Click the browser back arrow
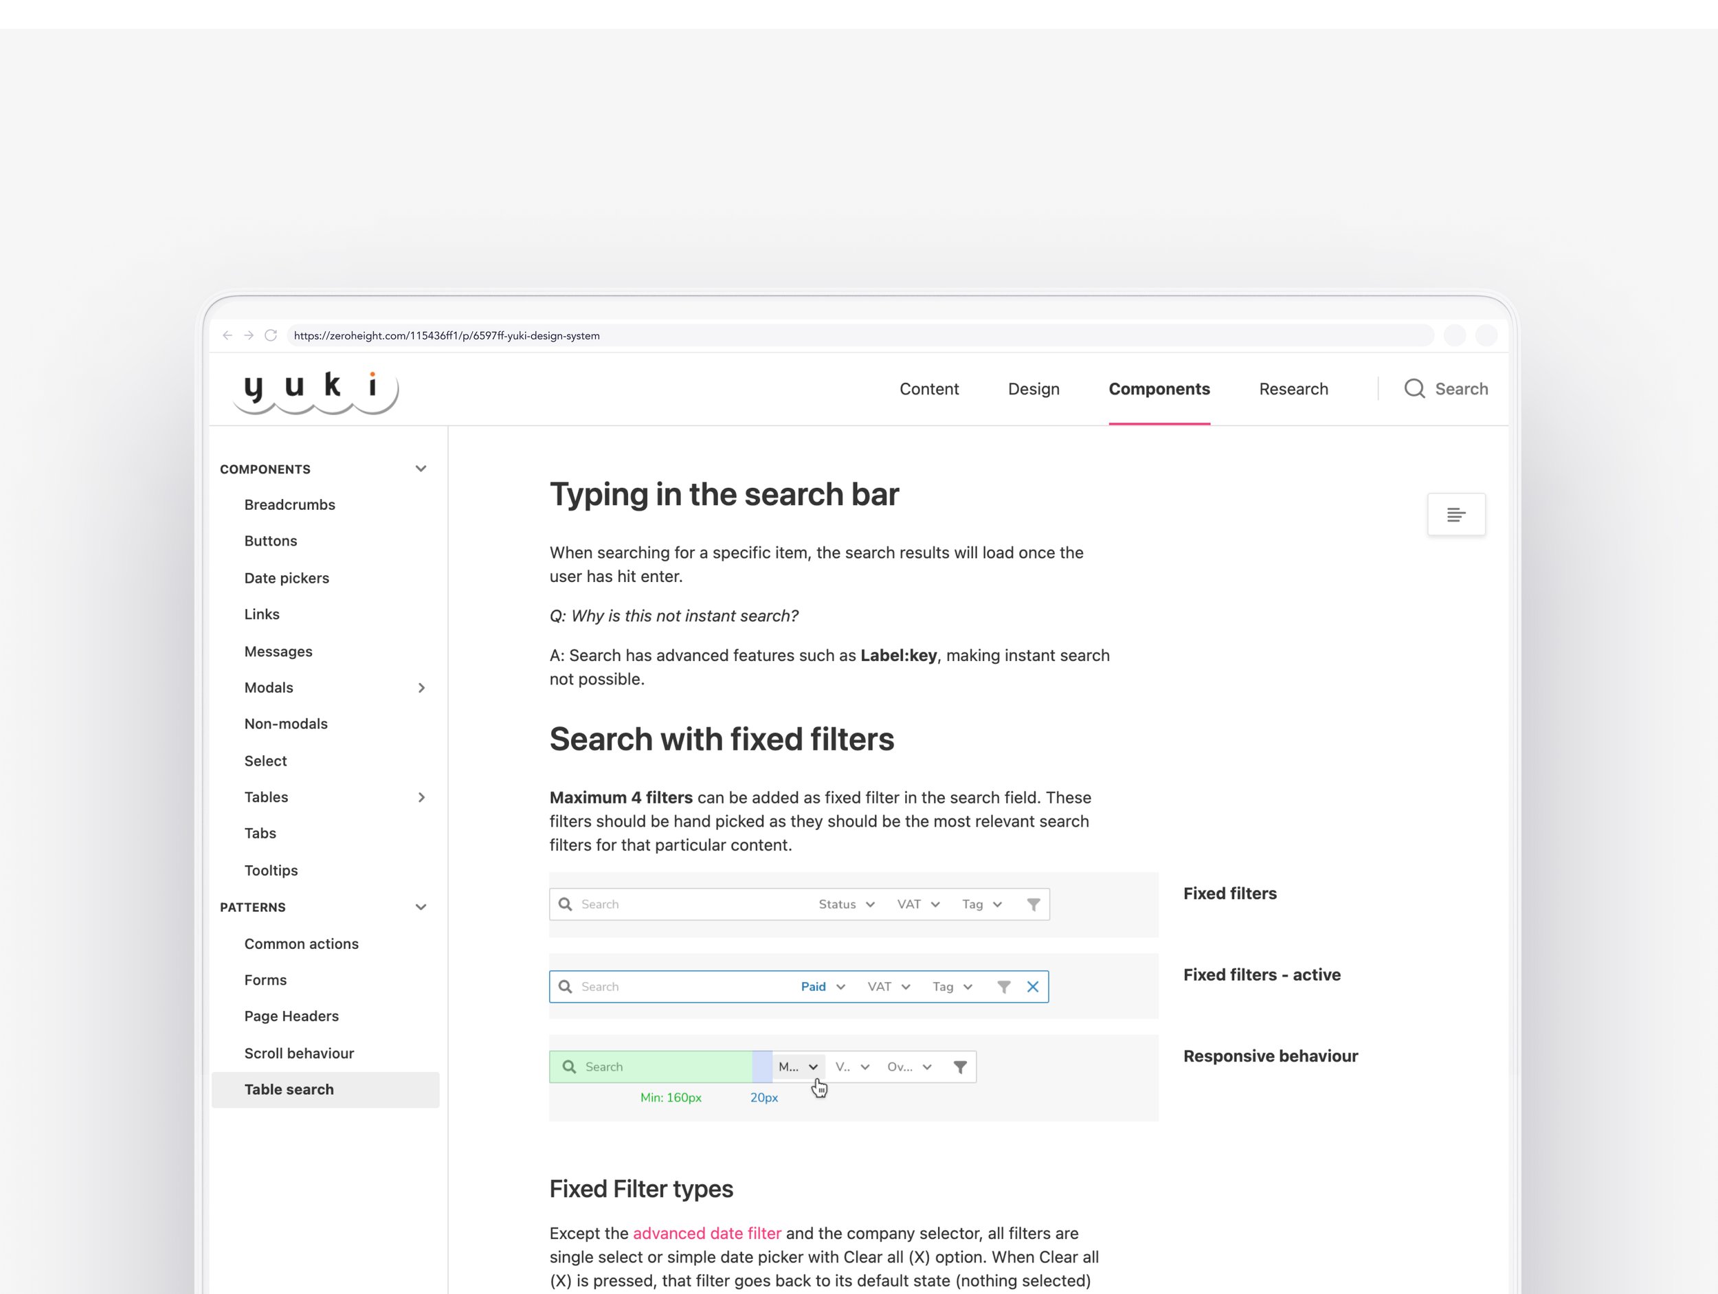Screen dimensions: 1718x1294 tap(227, 335)
